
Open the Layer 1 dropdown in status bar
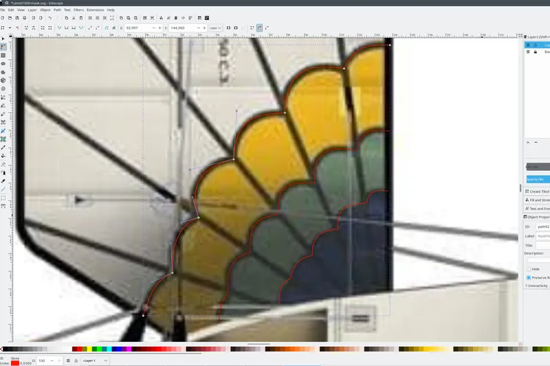point(95,361)
